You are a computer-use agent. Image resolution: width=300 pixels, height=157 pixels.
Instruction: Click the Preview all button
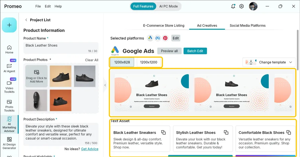[169, 51]
